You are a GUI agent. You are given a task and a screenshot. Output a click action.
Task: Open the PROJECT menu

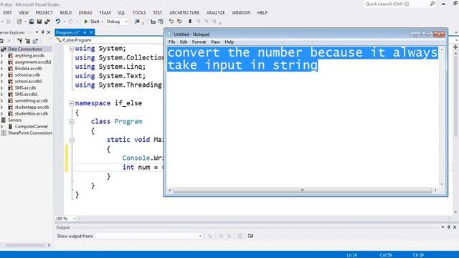coord(44,13)
